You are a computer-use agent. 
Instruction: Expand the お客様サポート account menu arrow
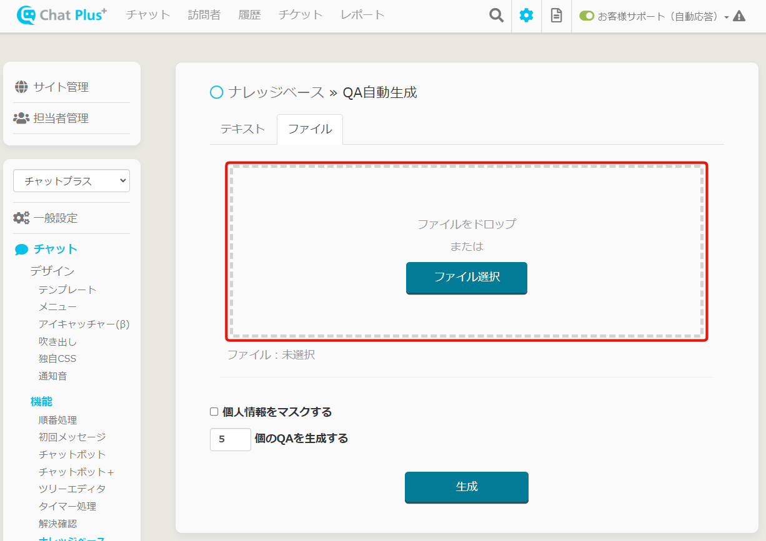pyautogui.click(x=726, y=17)
